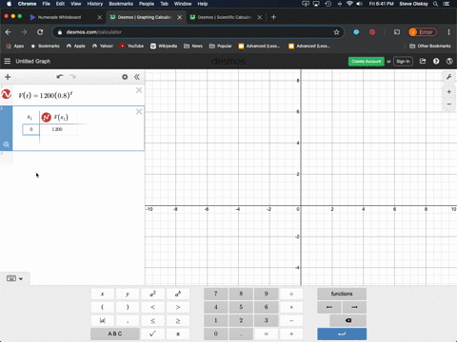Delete the V(t) expression

coord(139,90)
